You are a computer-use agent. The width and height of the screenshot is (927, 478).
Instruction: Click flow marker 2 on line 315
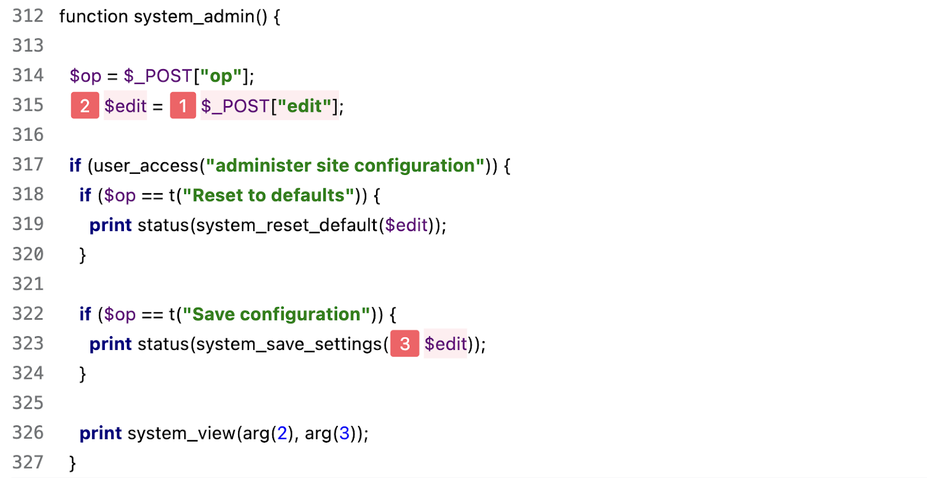85,105
